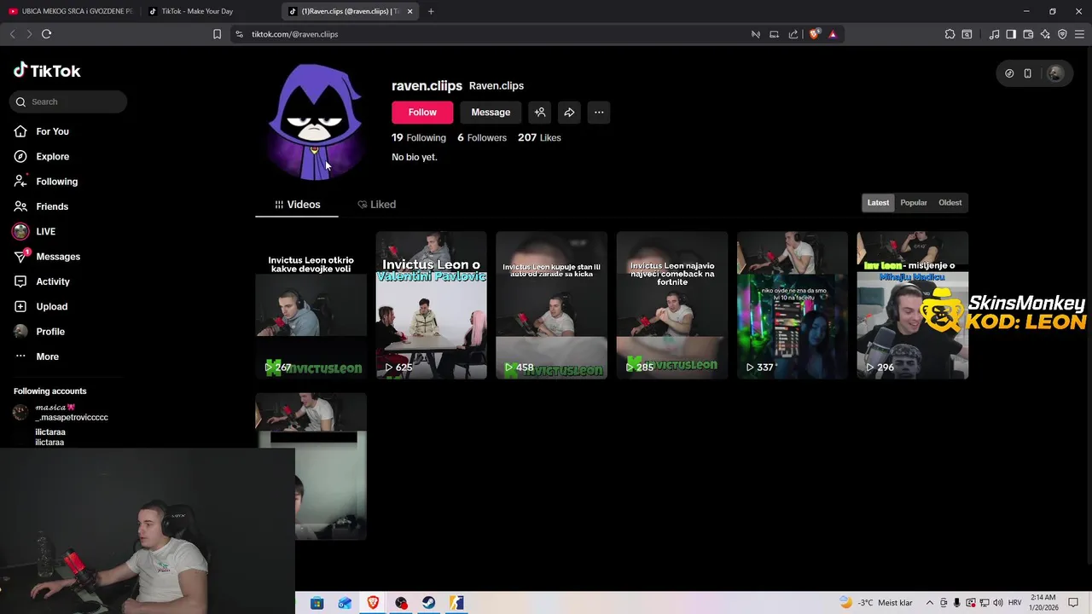Click into the TikTok search field
Image resolution: width=1092 pixels, height=614 pixels.
tap(68, 101)
